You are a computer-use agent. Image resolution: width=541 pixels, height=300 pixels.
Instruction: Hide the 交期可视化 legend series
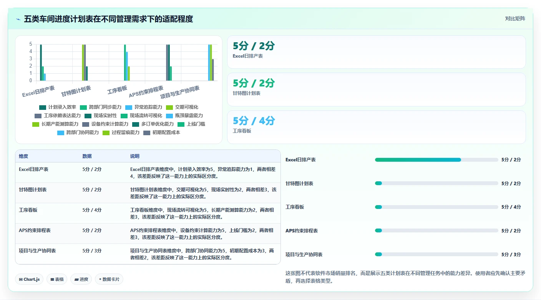coord(182,107)
